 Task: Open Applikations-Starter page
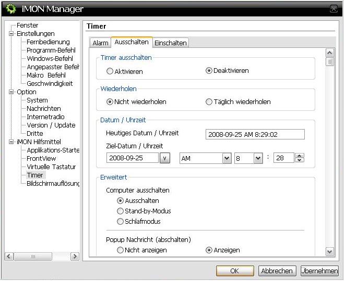click(x=53, y=150)
